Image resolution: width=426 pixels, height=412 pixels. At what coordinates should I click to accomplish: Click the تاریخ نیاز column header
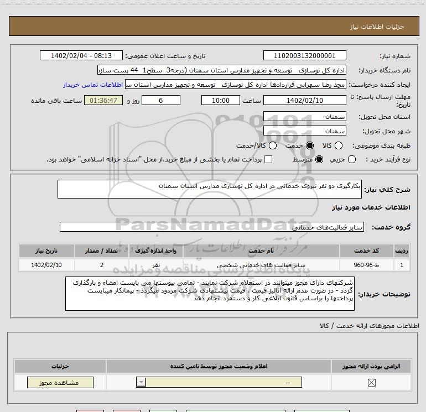pos(46,251)
